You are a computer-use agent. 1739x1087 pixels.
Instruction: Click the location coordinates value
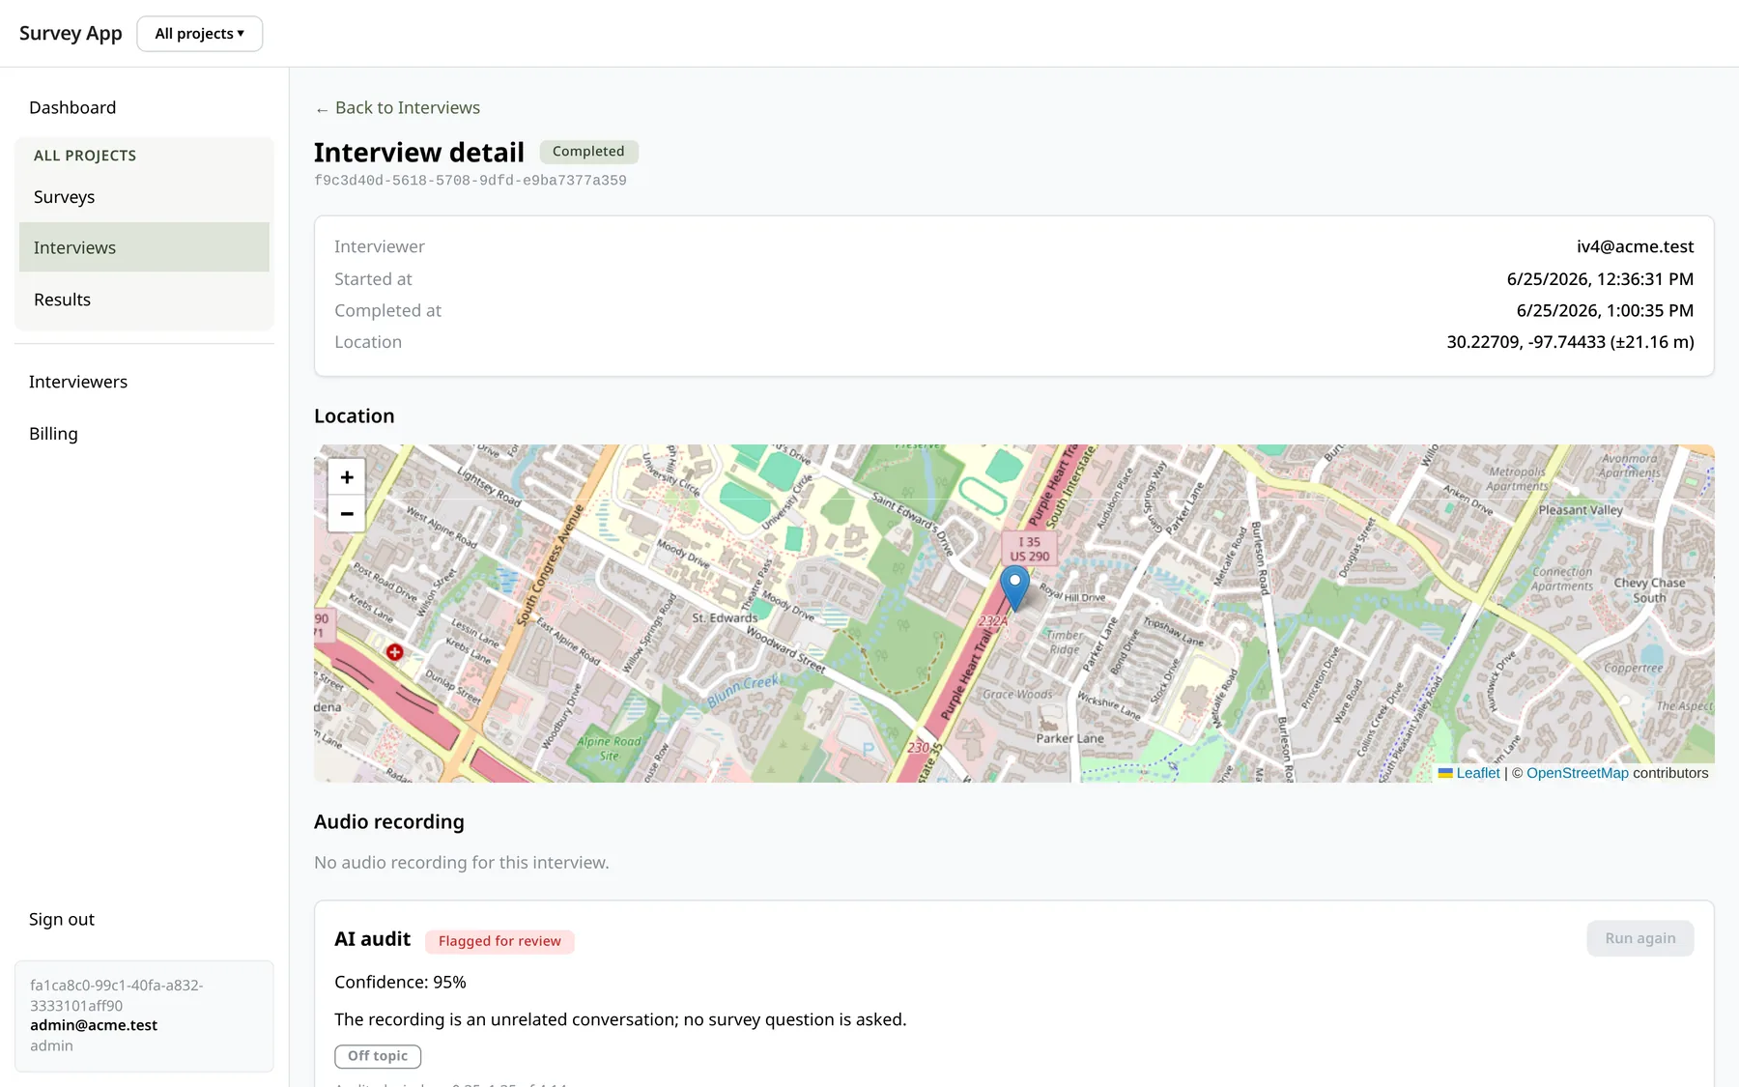1570,342
